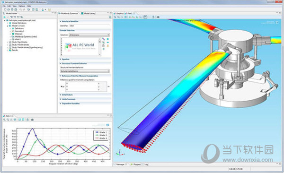This screenshot has width=284, height=173.
Task: Click the Blade 3 legend entry in plot
Action: [101, 138]
